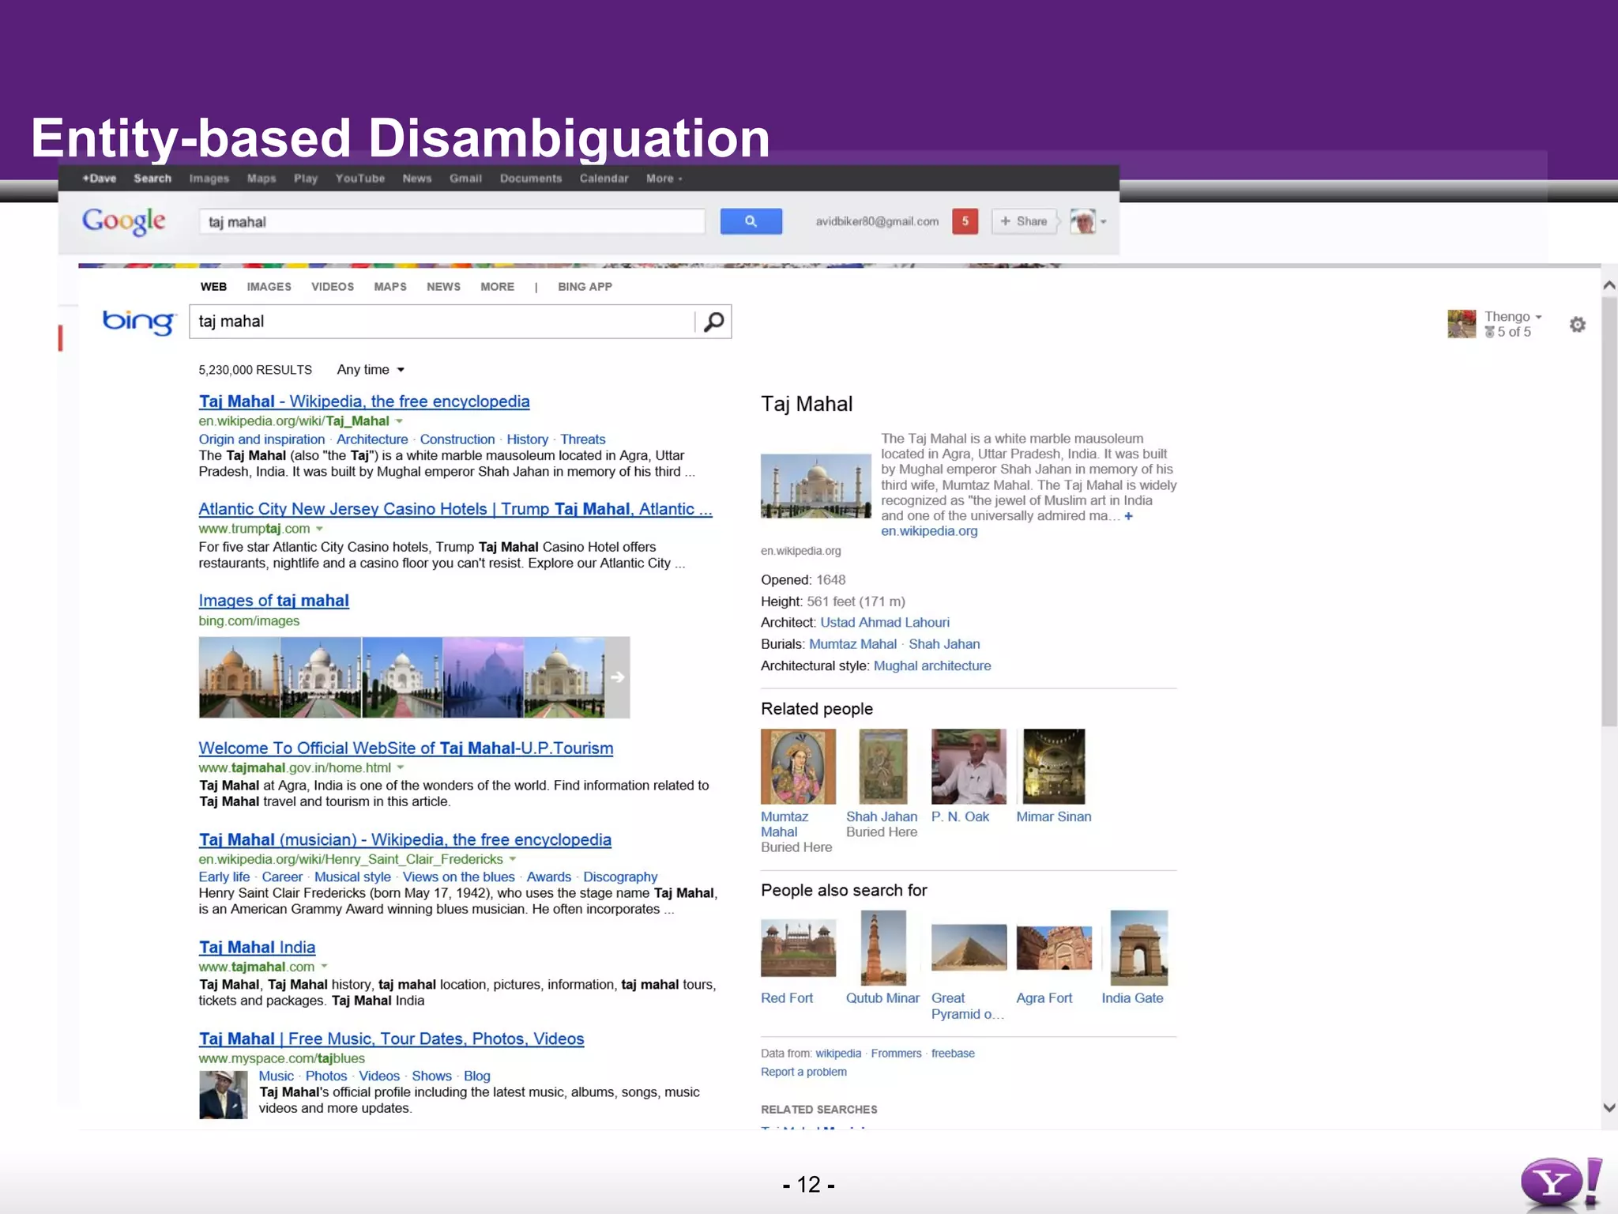Select Bing VIDEOS tab
The height and width of the screenshot is (1214, 1618).
333,287
